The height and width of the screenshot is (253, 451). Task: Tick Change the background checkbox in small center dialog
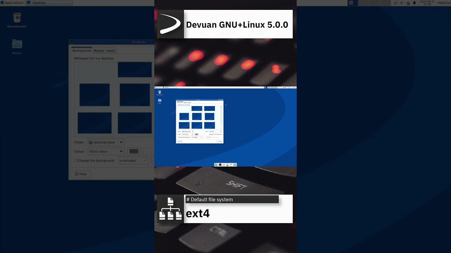coord(178,137)
